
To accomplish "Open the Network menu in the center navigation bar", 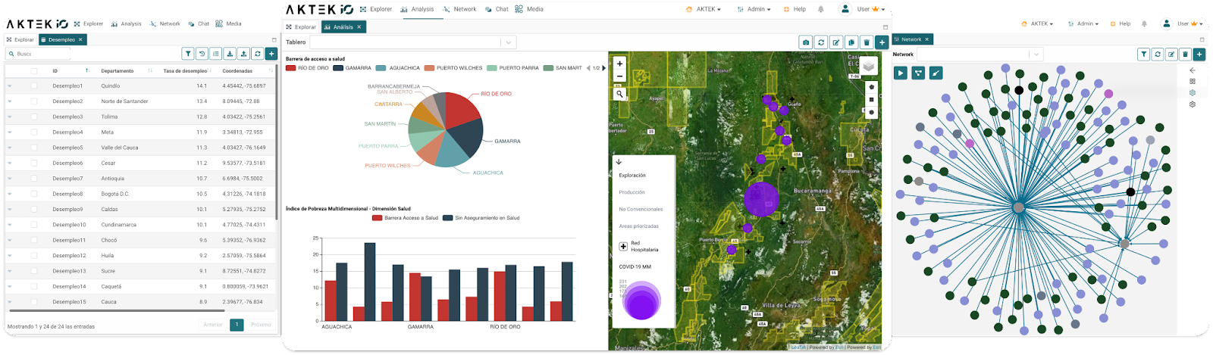I will (460, 9).
